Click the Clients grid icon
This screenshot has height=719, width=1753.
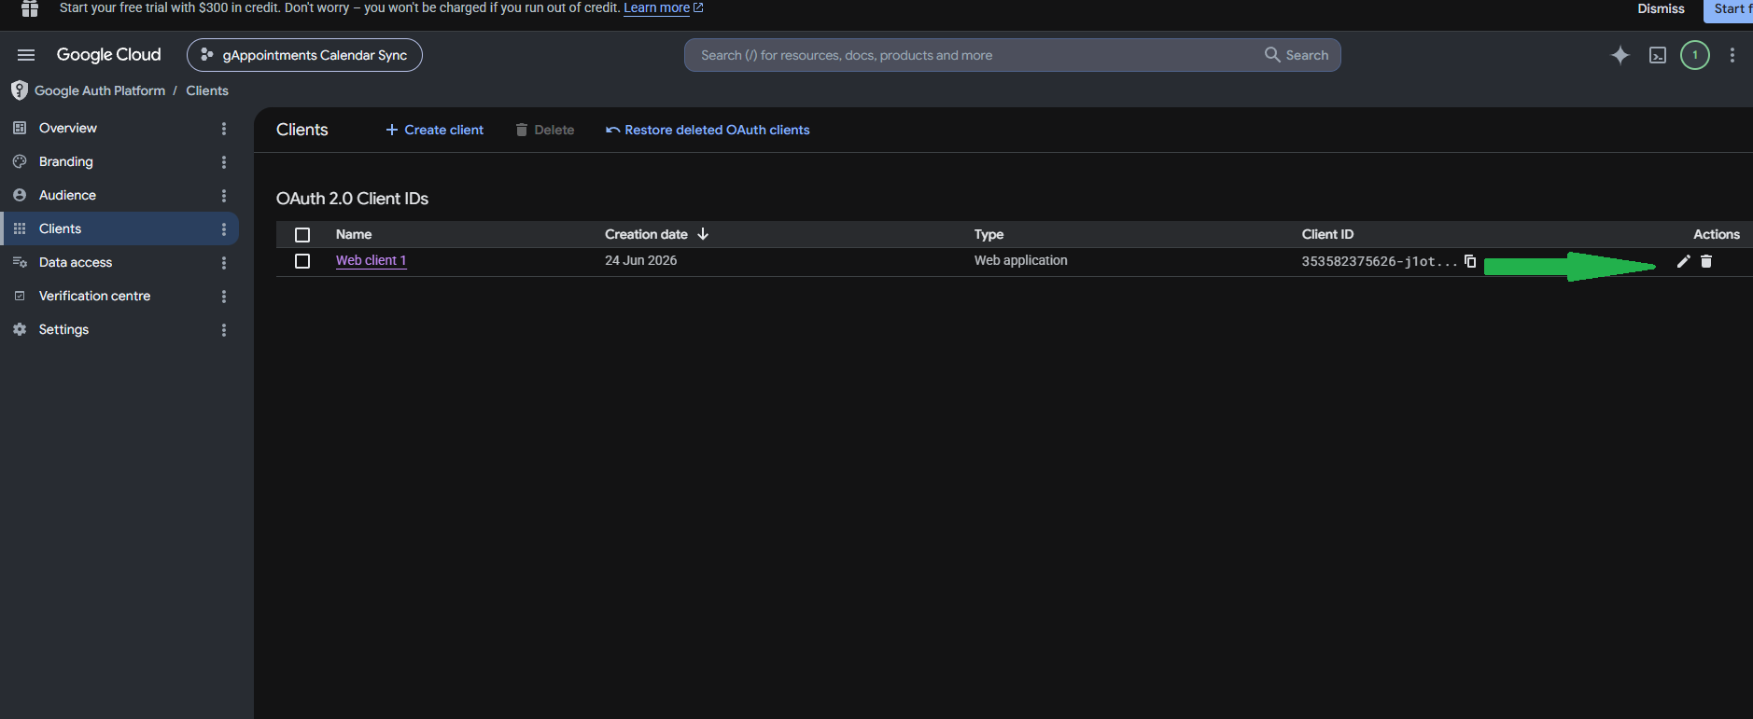(20, 228)
